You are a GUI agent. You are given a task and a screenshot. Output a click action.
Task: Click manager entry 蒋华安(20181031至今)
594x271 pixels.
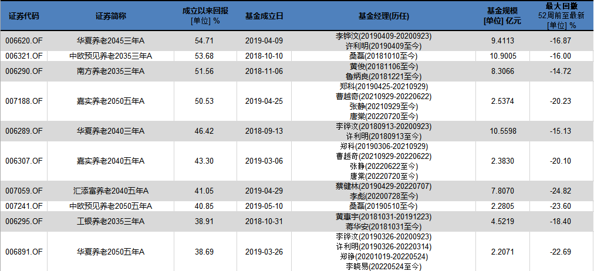tap(384, 226)
